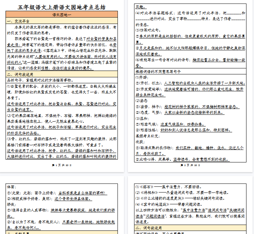The width and height of the screenshot is (254, 234).
Task: Select the orange 语文园地一 header bar
Action: pos(62,15)
